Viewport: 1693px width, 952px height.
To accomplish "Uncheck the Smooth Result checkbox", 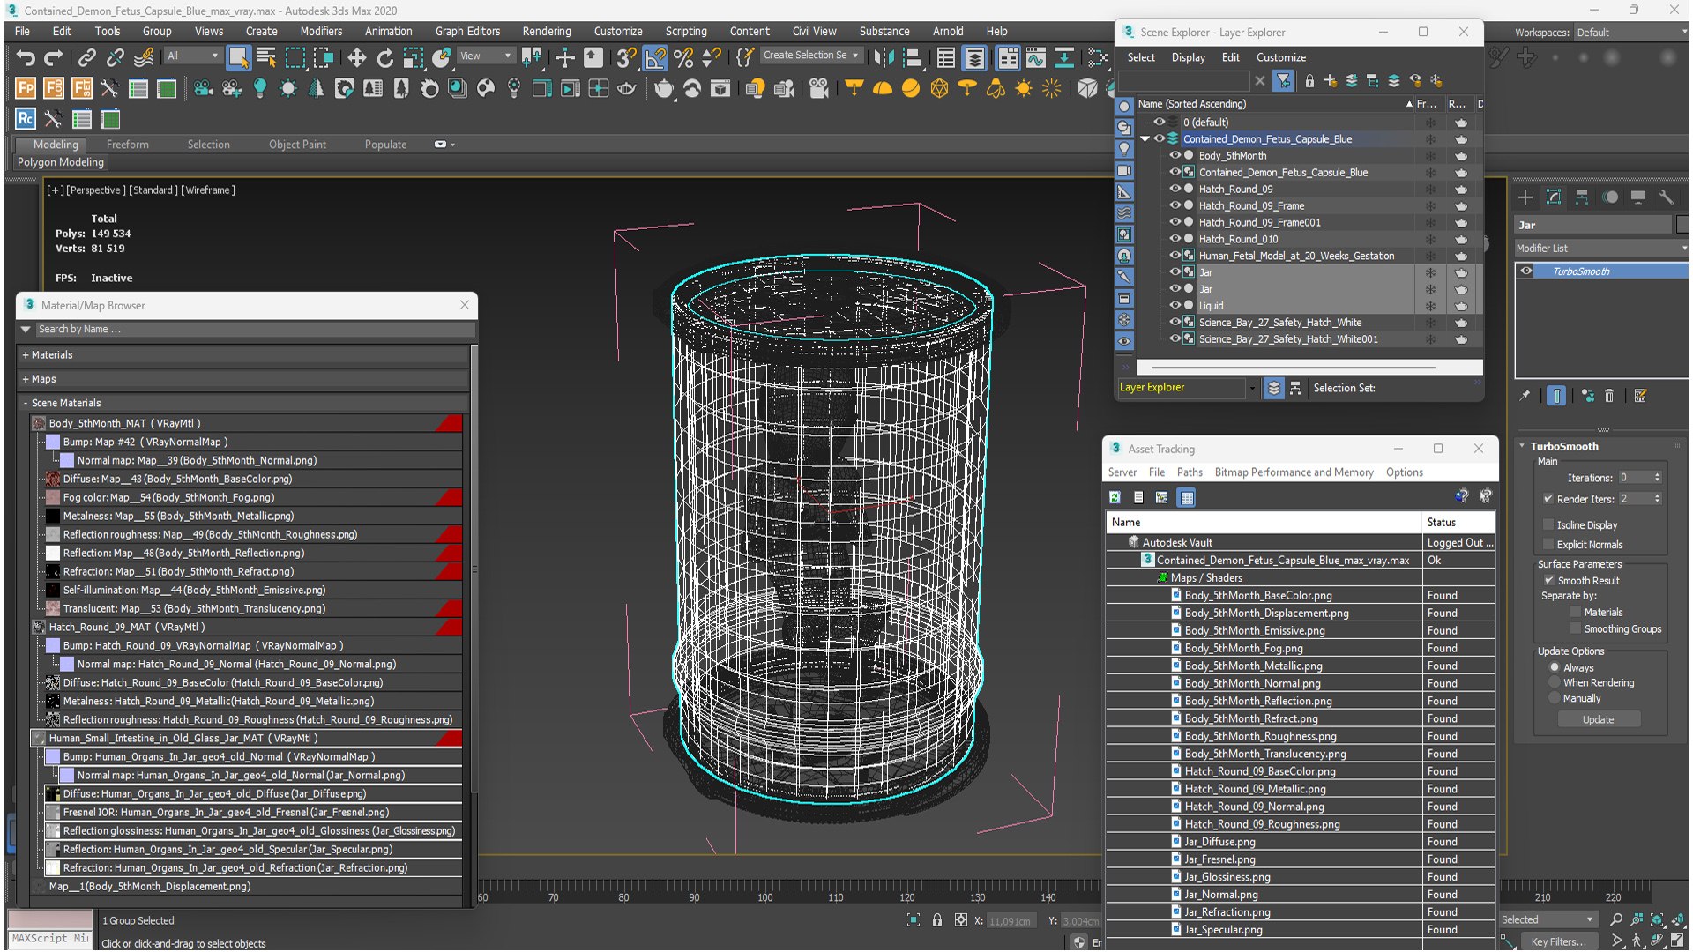I will (x=1548, y=581).
